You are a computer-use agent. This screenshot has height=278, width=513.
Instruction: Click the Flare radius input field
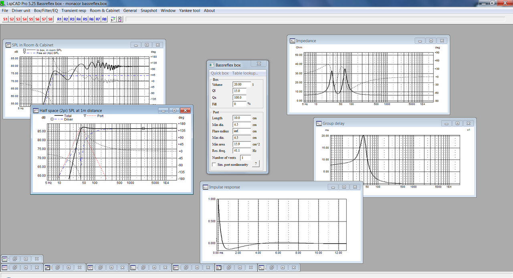pyautogui.click(x=242, y=131)
